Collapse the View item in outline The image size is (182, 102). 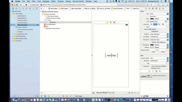pyautogui.click(x=45, y=20)
